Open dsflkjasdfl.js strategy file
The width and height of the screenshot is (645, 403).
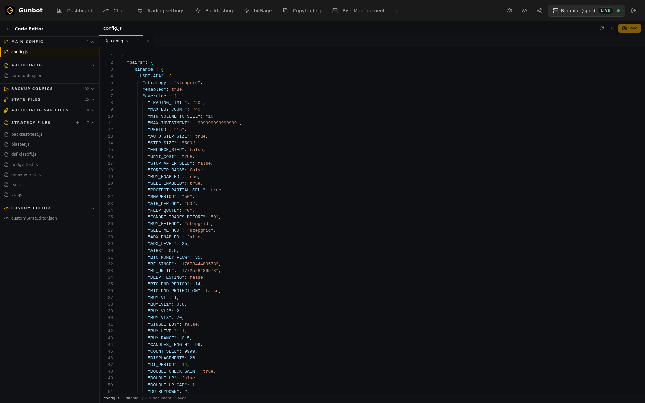tap(50, 154)
